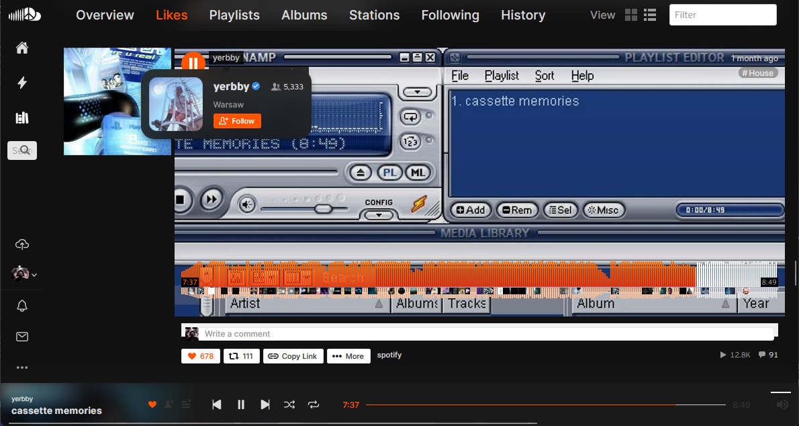Click the 8:49 duration on waveform

coord(769,282)
